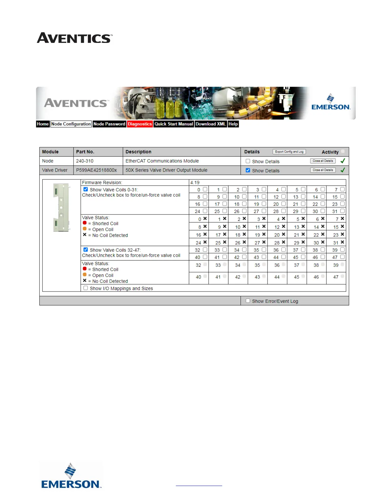This screenshot has height=496, width=383.
Task: Click the valve driver module thumbnail image
Action: [x=61, y=208]
